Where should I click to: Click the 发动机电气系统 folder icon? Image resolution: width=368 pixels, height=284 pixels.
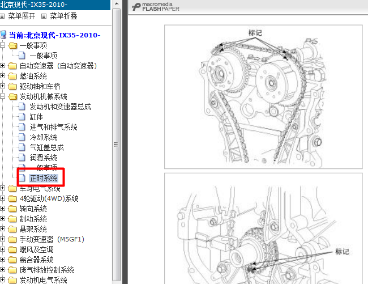coord(12,280)
